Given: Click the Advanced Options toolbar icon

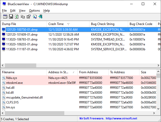Looking at the screenshot, I should coord(5,17).
